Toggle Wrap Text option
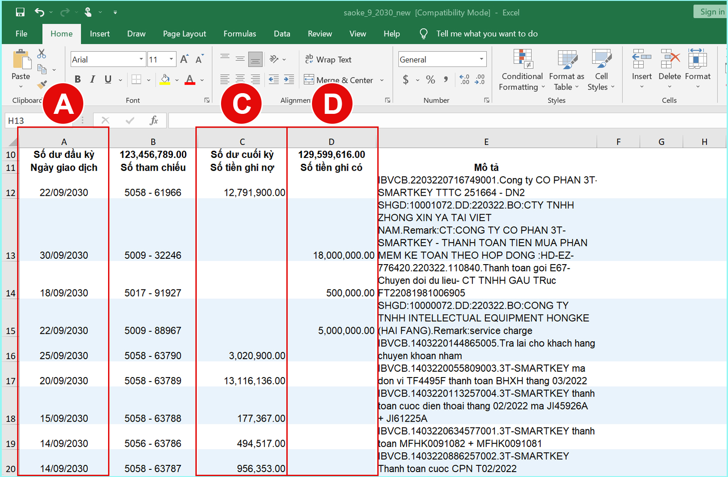Viewport: 728px width, 477px height. [328, 59]
